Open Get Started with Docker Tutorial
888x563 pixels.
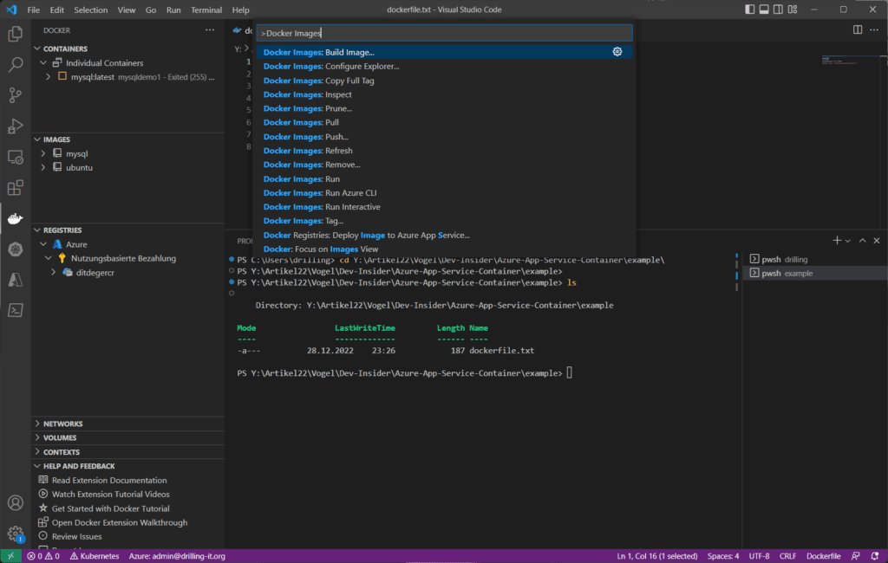click(x=110, y=508)
